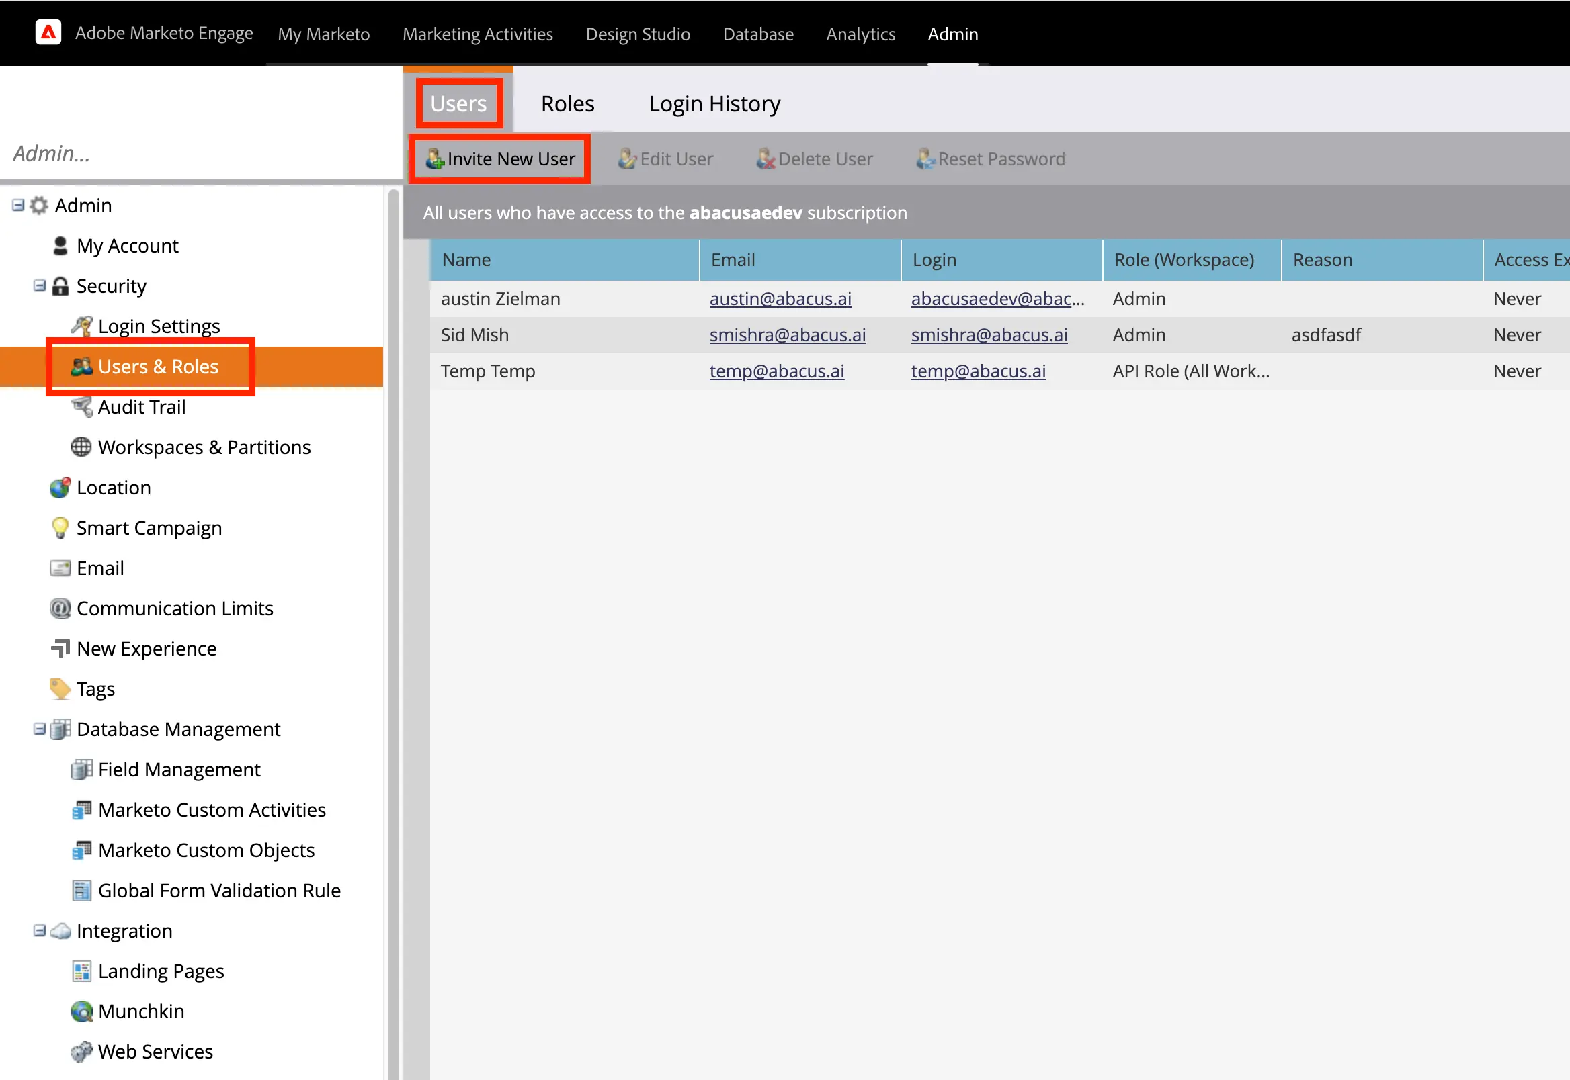Open Workspaces & Partitions settings
The image size is (1570, 1080).
(204, 446)
